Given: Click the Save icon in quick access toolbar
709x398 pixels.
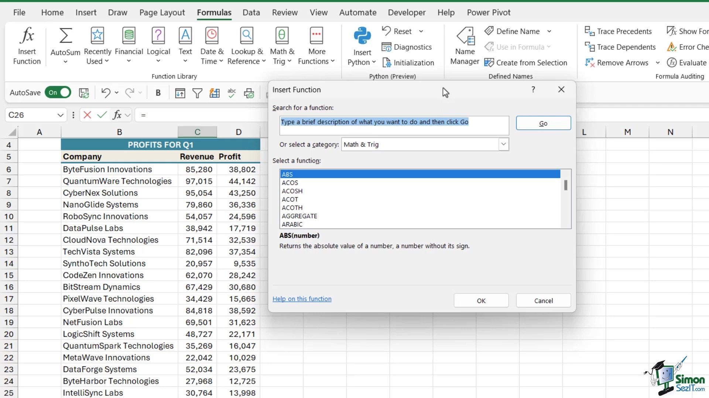Looking at the screenshot, I should click(x=84, y=93).
